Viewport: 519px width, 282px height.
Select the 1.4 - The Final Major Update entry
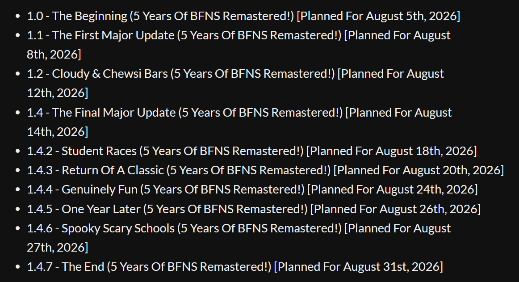pyautogui.click(x=239, y=122)
